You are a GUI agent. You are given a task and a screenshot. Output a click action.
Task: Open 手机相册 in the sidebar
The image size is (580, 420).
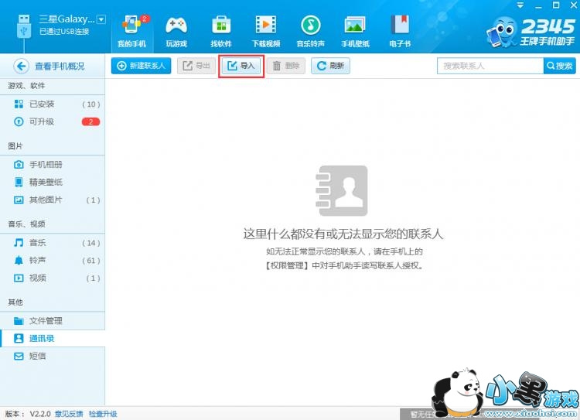click(x=46, y=165)
